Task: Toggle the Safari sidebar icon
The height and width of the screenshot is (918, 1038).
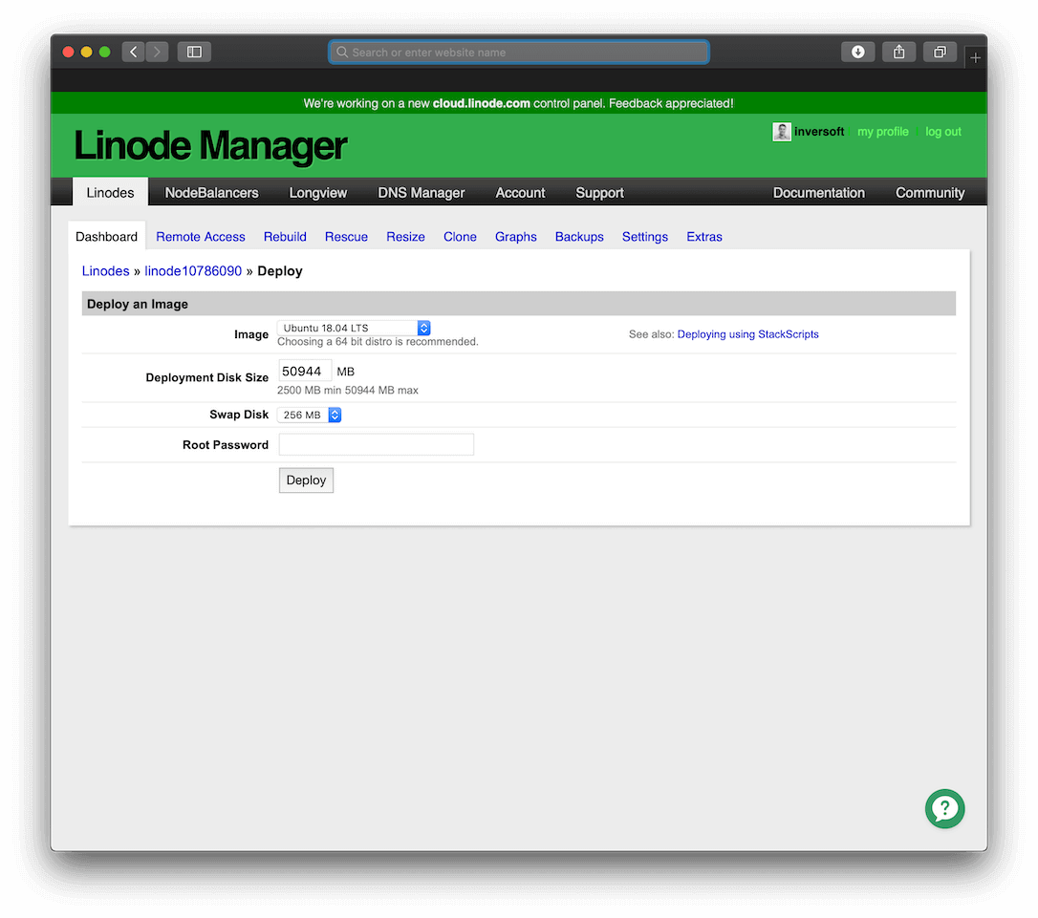Action: [194, 52]
